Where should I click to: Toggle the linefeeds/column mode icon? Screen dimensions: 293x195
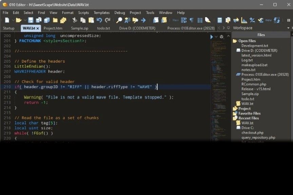200,20
